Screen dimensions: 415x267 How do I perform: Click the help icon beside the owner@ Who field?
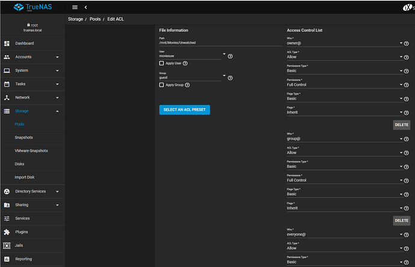pyautogui.click(x=406, y=43)
